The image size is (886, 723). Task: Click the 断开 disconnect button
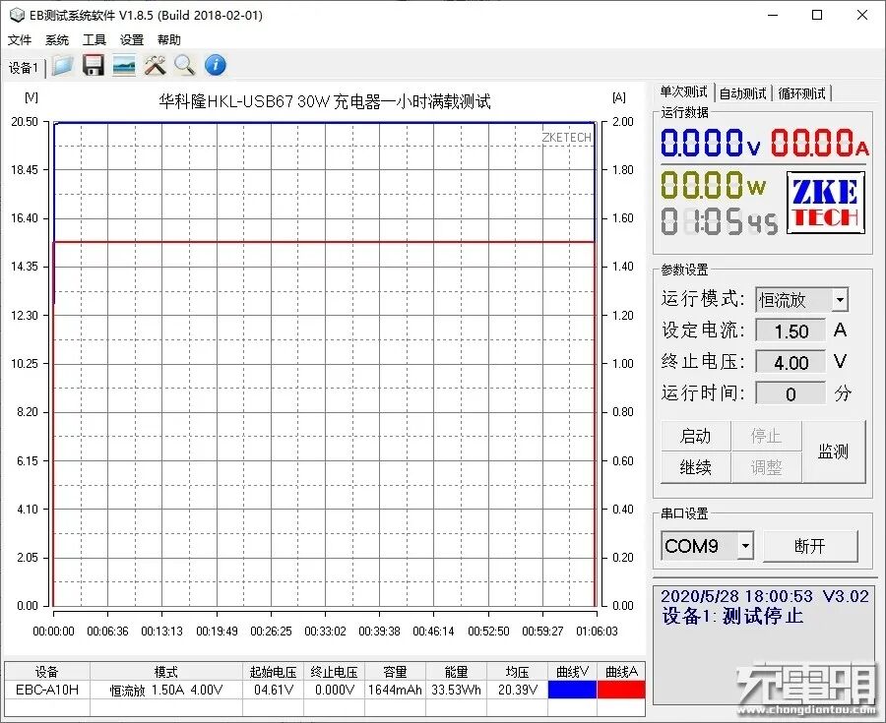(x=810, y=546)
